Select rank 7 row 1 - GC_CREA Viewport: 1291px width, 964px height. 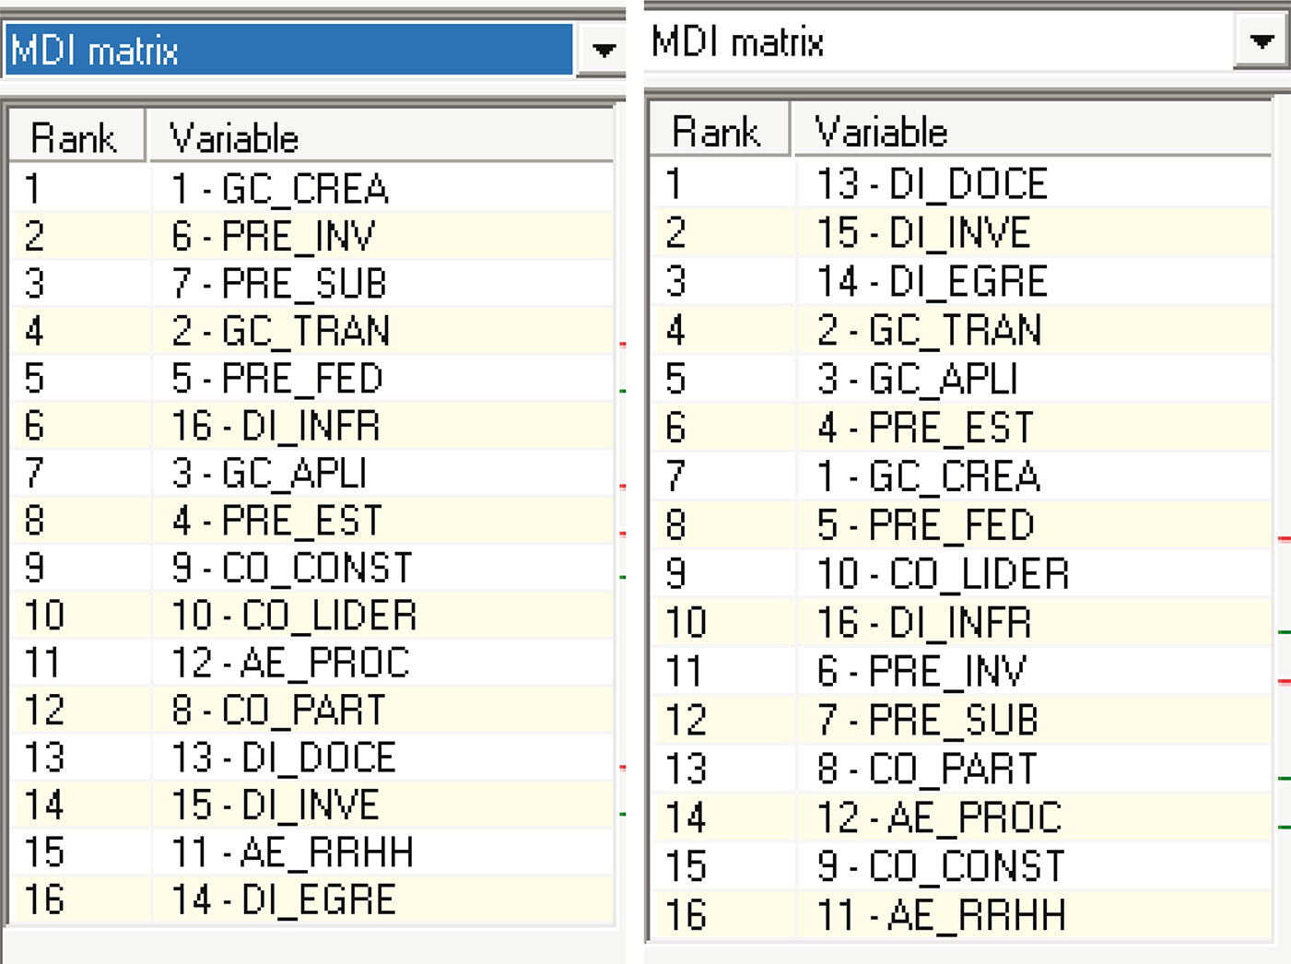point(961,476)
